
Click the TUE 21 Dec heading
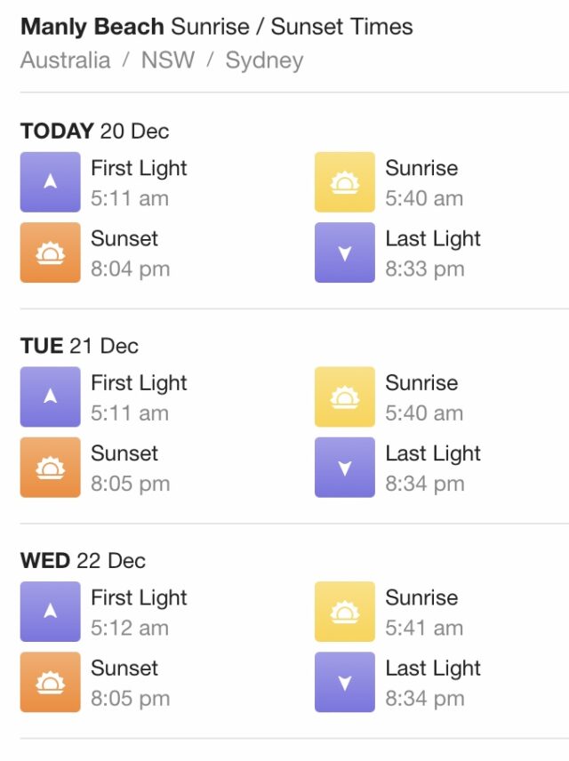[x=80, y=346]
